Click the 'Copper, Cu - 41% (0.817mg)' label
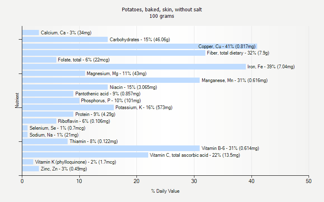Viewport: 324px width, 202px height. pos(227,46)
